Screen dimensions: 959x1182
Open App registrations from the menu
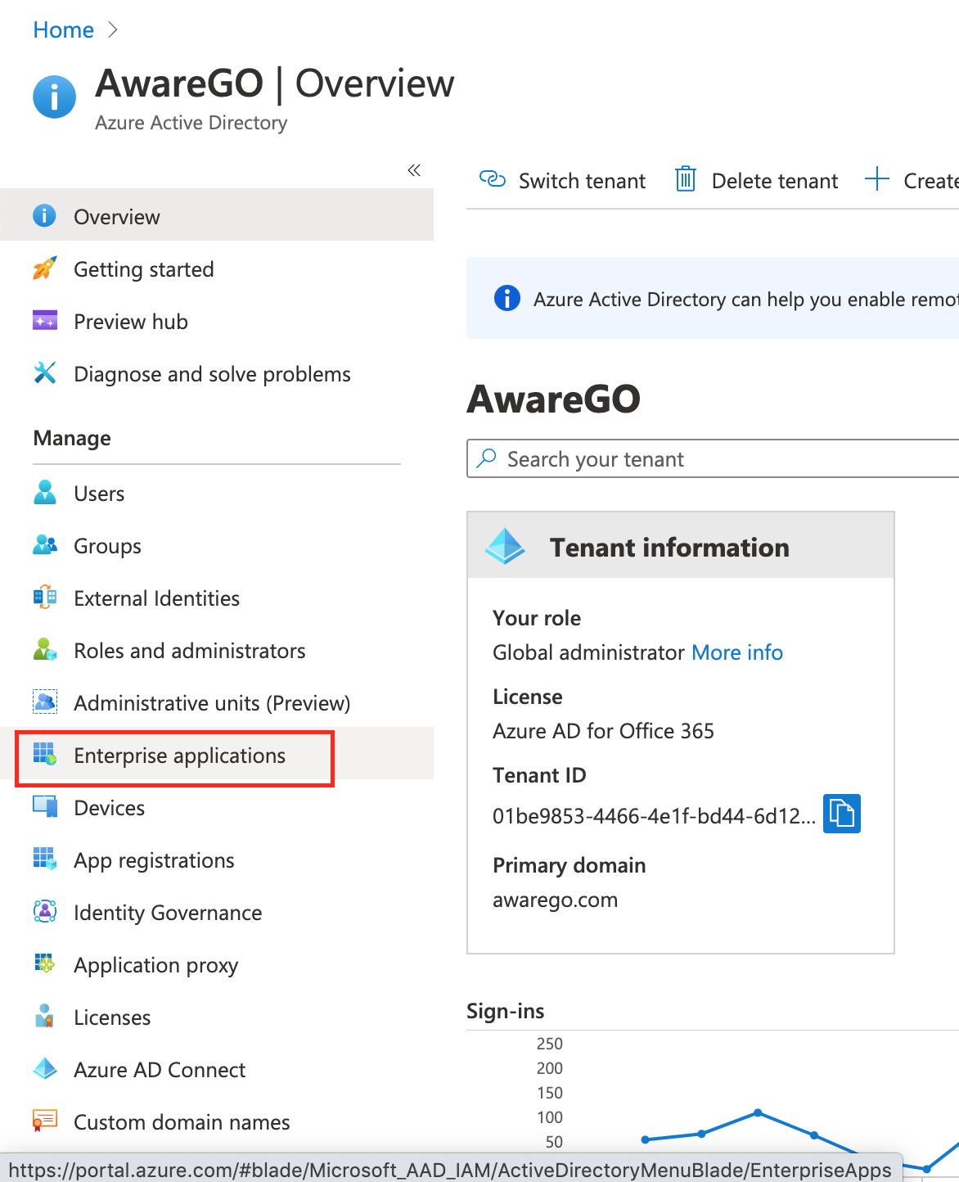154,860
